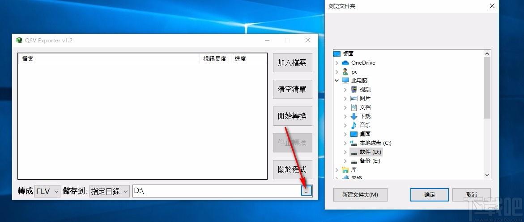Expand the 本地磁盘 (C:) node
This screenshot has width=524, height=222.
(345, 143)
